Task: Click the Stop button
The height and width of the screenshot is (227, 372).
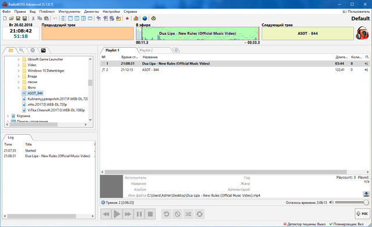Action: point(150,214)
